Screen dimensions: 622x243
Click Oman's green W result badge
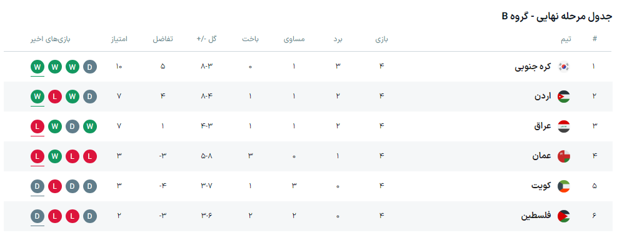[x=55, y=156]
